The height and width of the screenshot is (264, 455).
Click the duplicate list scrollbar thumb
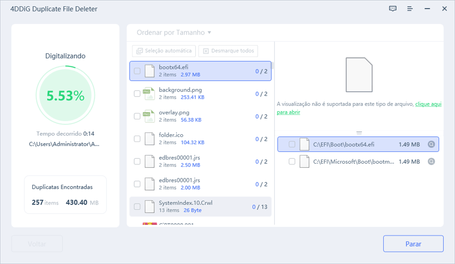(x=273, y=65)
